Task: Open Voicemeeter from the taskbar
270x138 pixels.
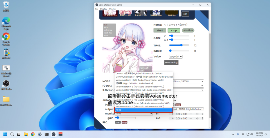Action: pos(60,134)
